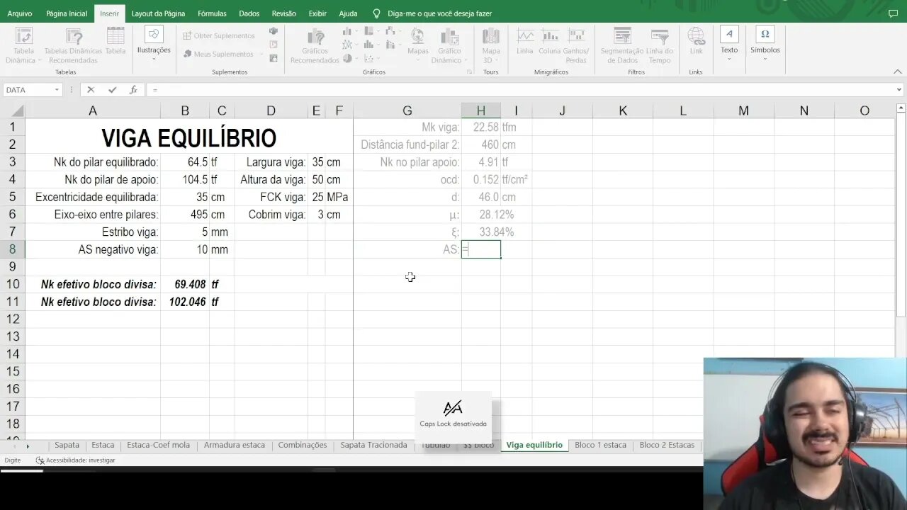The width and height of the screenshot is (907, 510).
Task: Click cell with value 64.5
Action: [x=185, y=162]
